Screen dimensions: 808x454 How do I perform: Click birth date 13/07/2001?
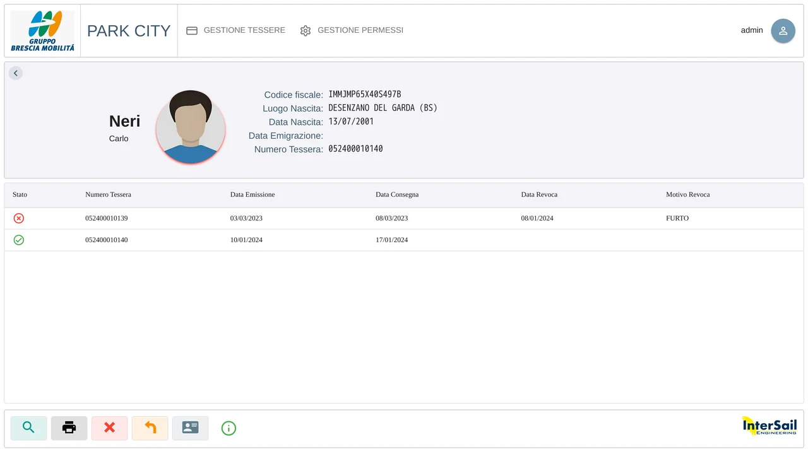click(351, 122)
